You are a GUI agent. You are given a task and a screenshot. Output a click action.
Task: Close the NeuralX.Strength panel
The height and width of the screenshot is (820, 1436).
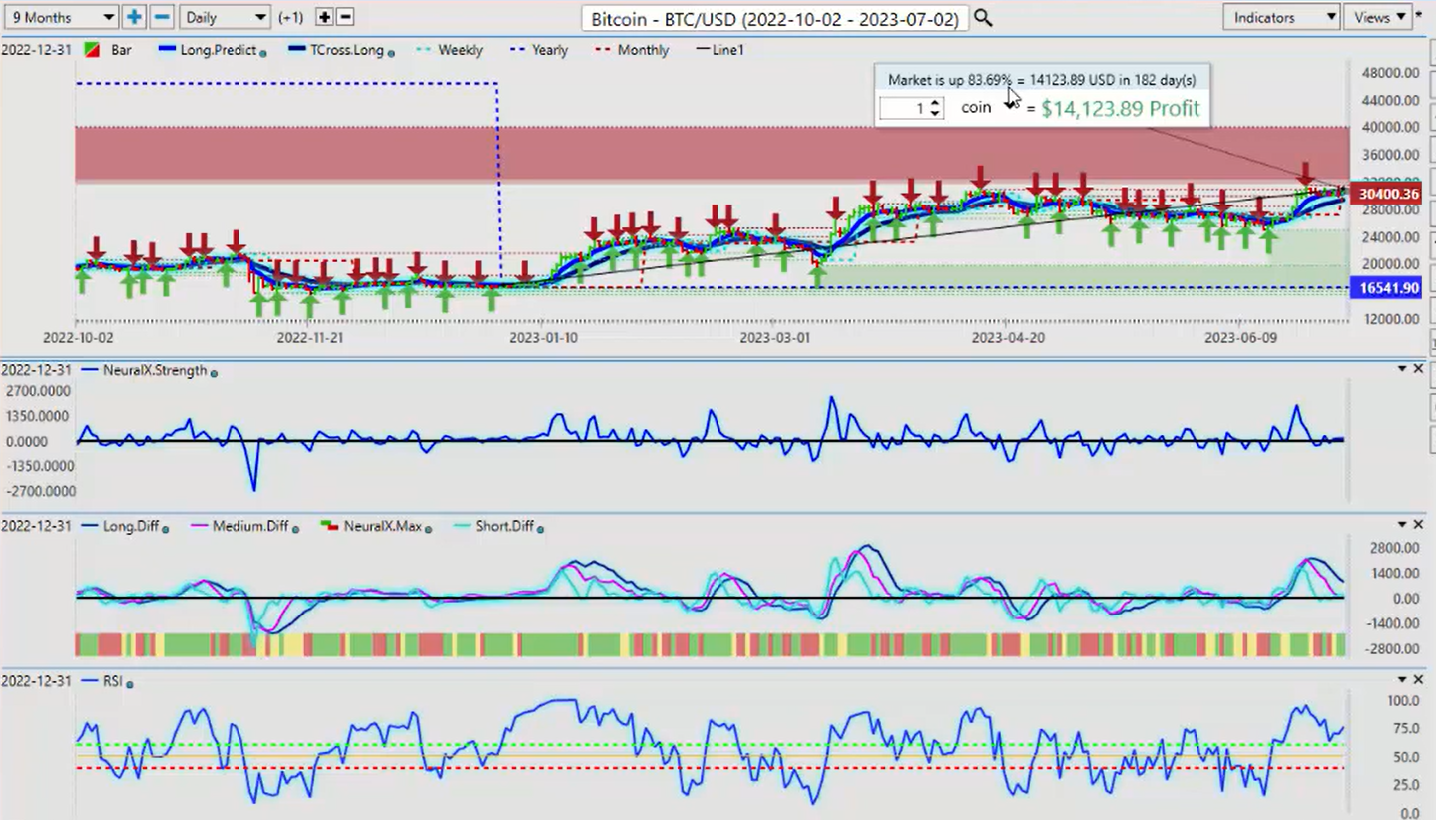click(1418, 369)
